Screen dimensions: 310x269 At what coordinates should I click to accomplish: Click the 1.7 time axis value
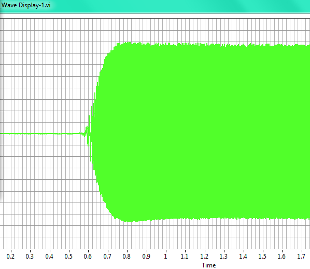301,257
